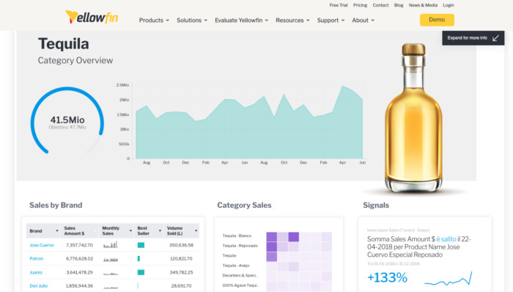This screenshot has height=292, width=513.
Task: Open the Free Trial link
Action: [339, 5]
